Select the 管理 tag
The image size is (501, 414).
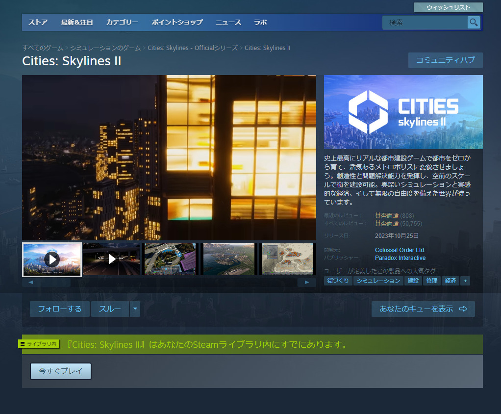click(432, 281)
